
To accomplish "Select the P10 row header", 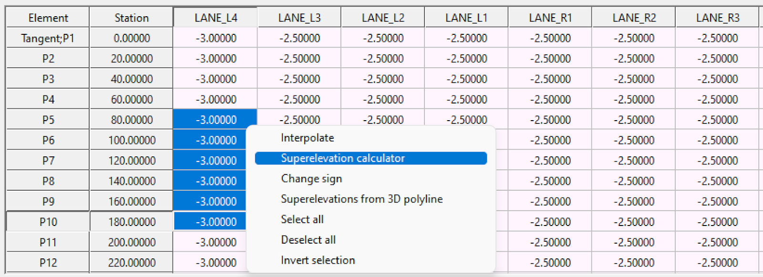I will pyautogui.click(x=48, y=222).
